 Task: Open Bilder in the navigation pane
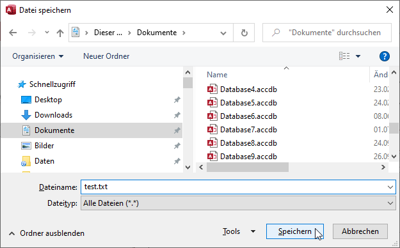click(x=44, y=146)
